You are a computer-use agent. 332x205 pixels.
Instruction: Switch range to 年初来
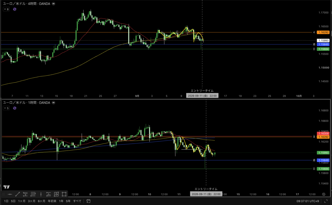[52, 201]
